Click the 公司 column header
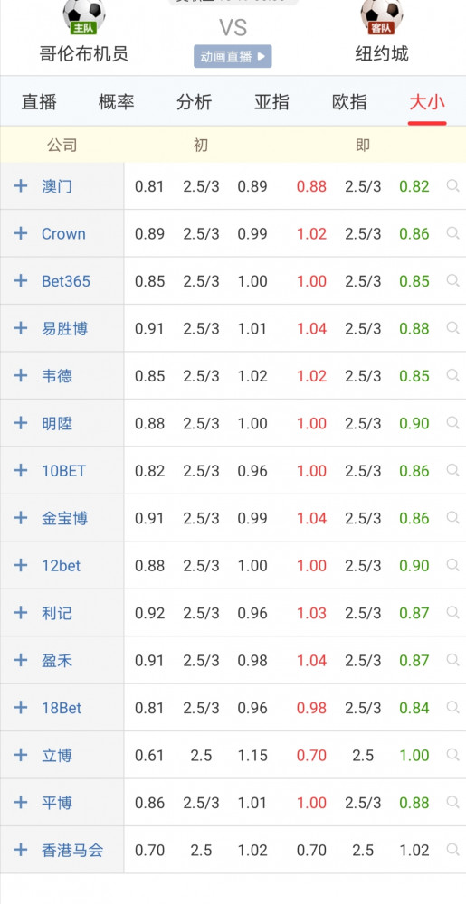Image resolution: width=466 pixels, height=904 pixels. [x=62, y=145]
